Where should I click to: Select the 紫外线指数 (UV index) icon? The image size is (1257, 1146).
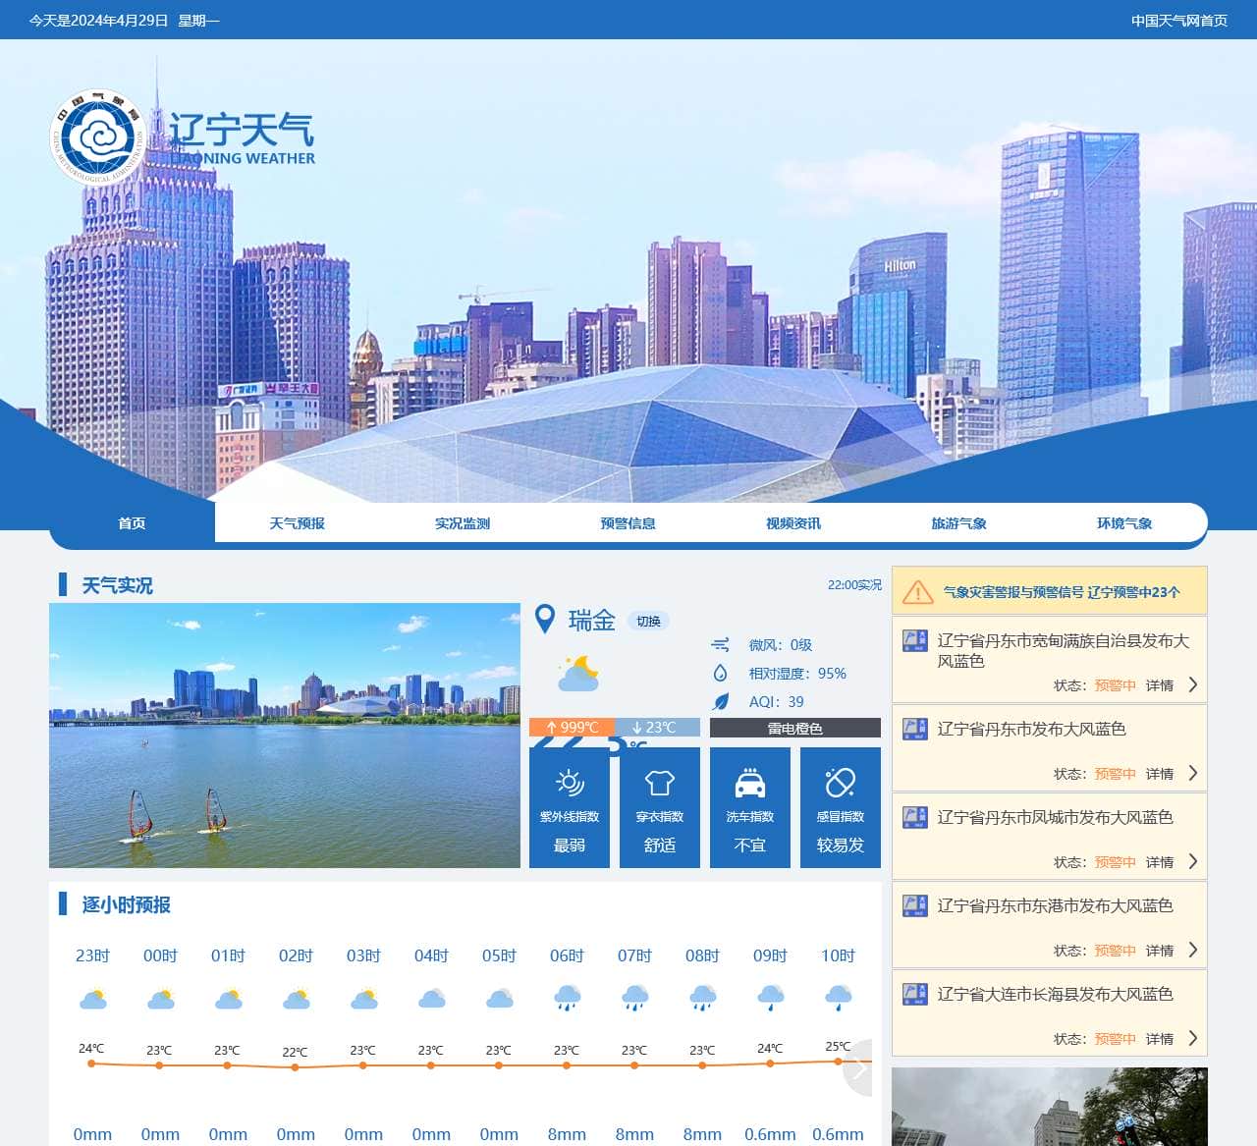[568, 784]
